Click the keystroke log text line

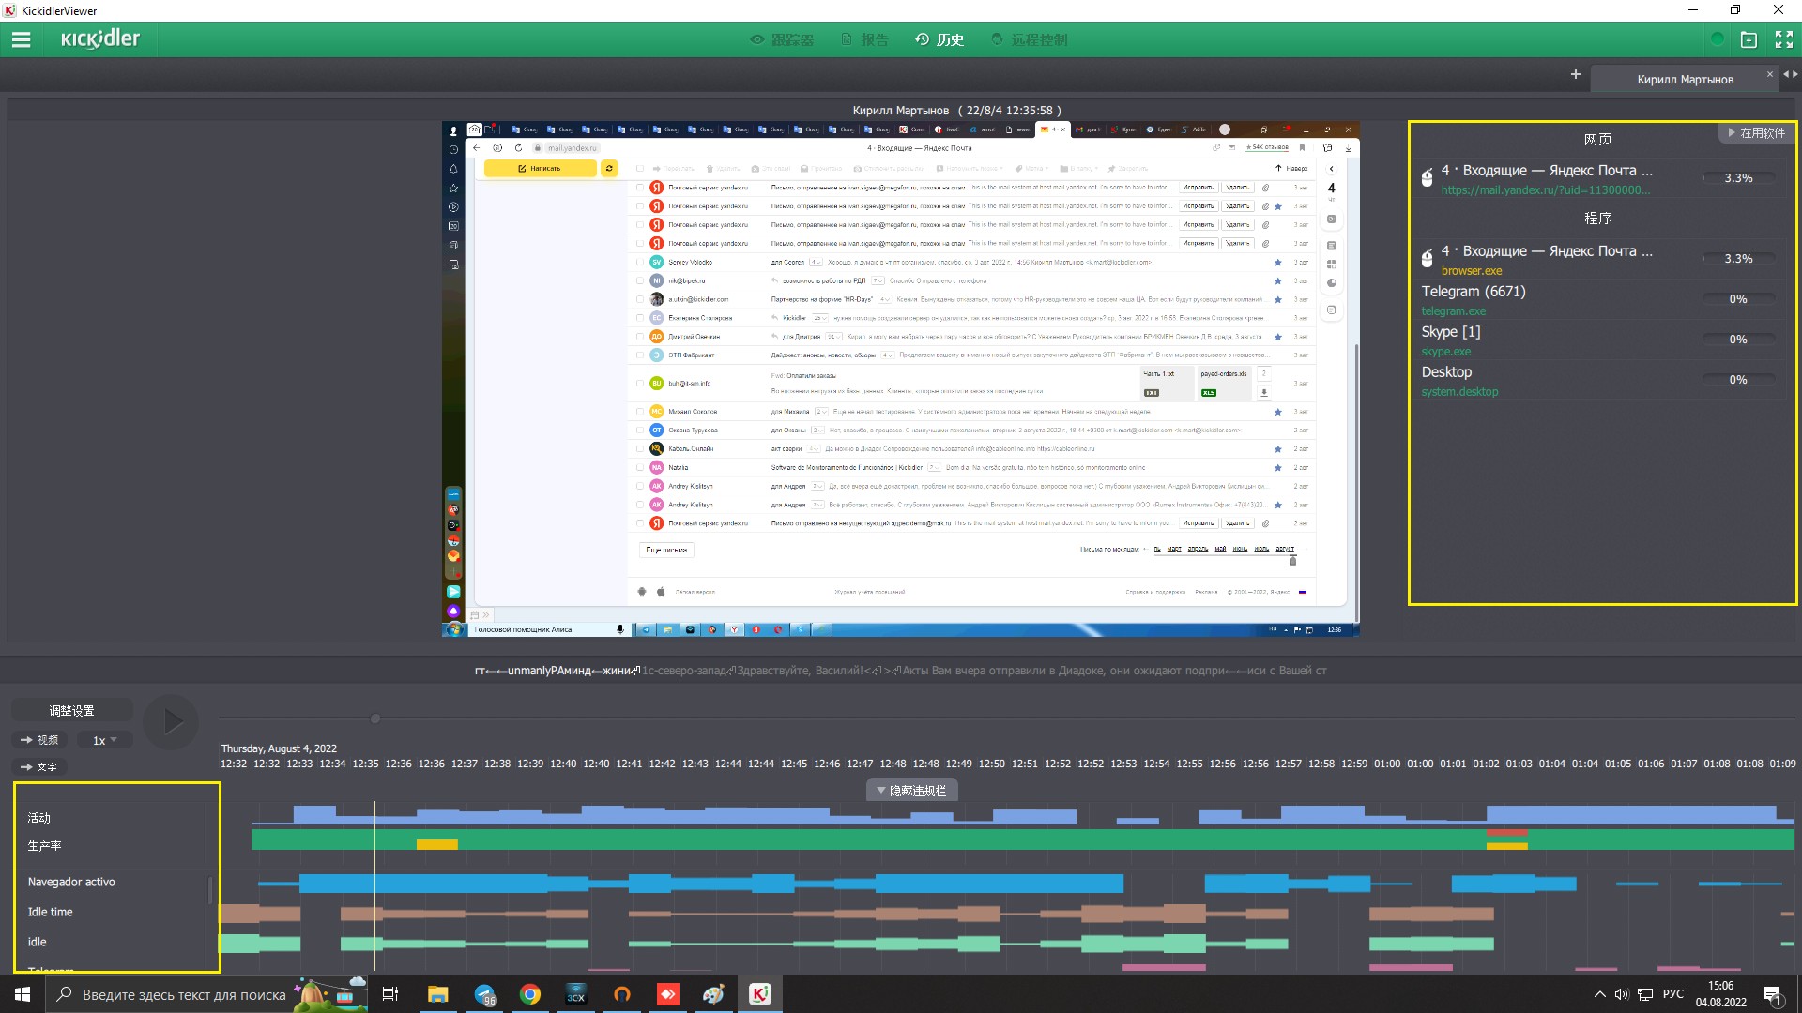pyautogui.click(x=901, y=671)
